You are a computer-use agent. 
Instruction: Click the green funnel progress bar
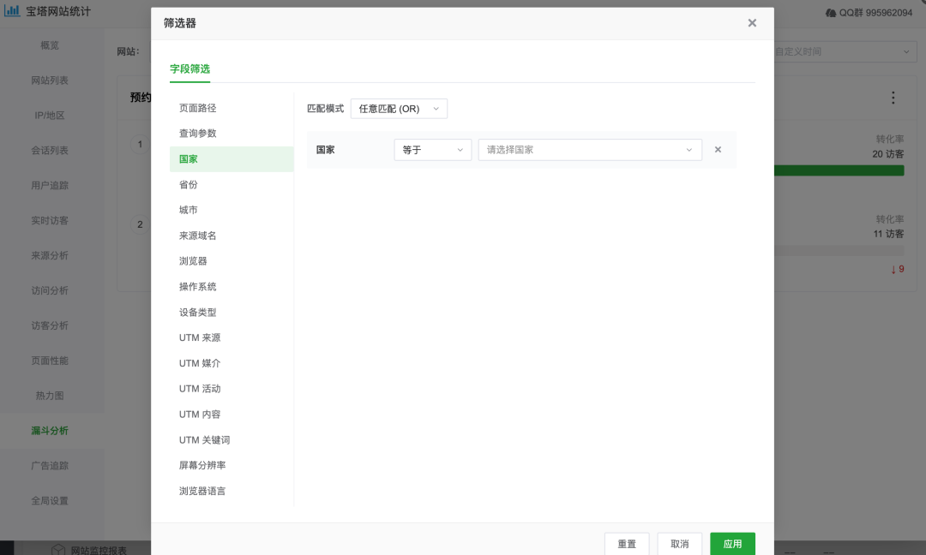click(839, 170)
